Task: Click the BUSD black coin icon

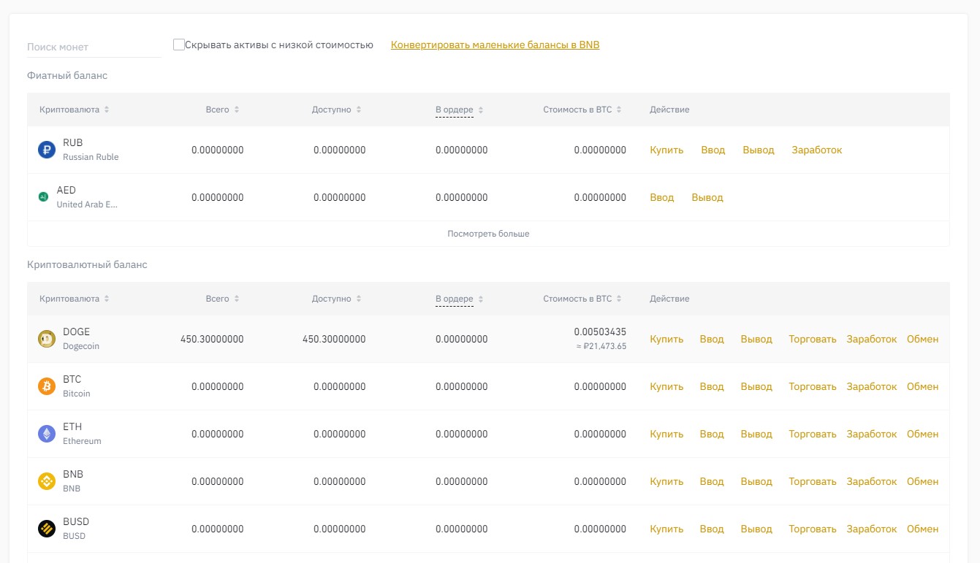Action: (47, 529)
